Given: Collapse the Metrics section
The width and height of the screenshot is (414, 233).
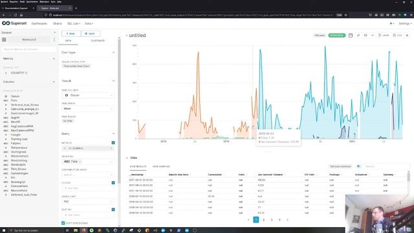Looking at the screenshot, I should pos(54,59).
